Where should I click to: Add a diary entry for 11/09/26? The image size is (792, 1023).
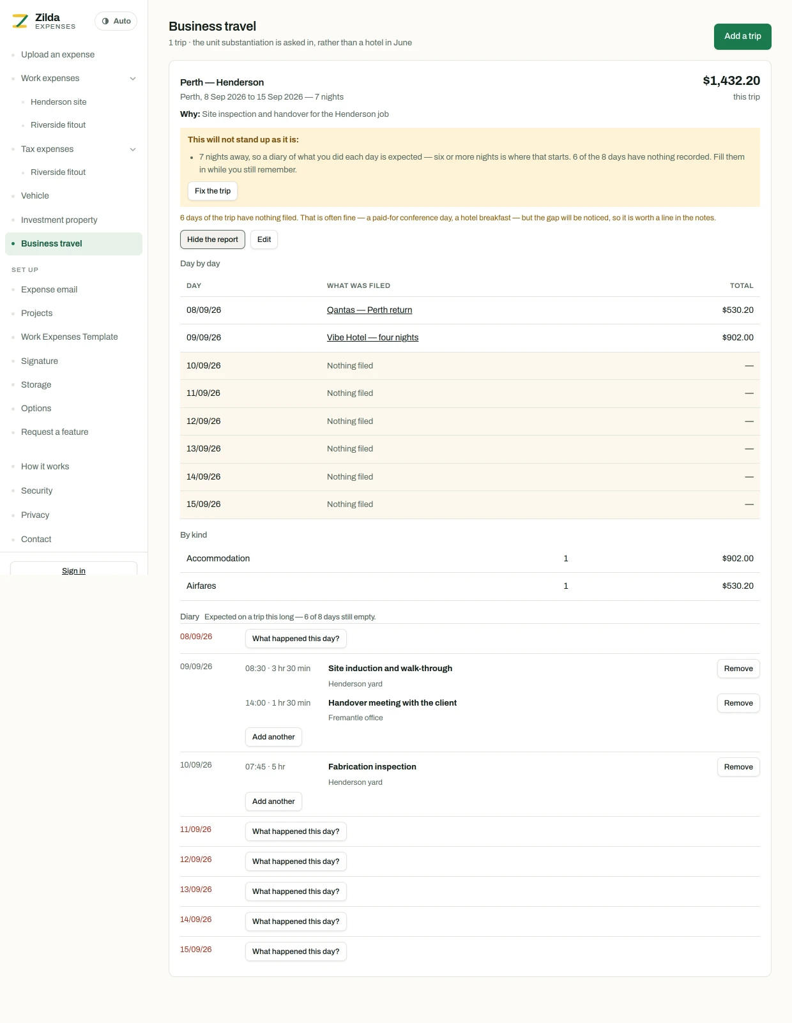tap(296, 831)
